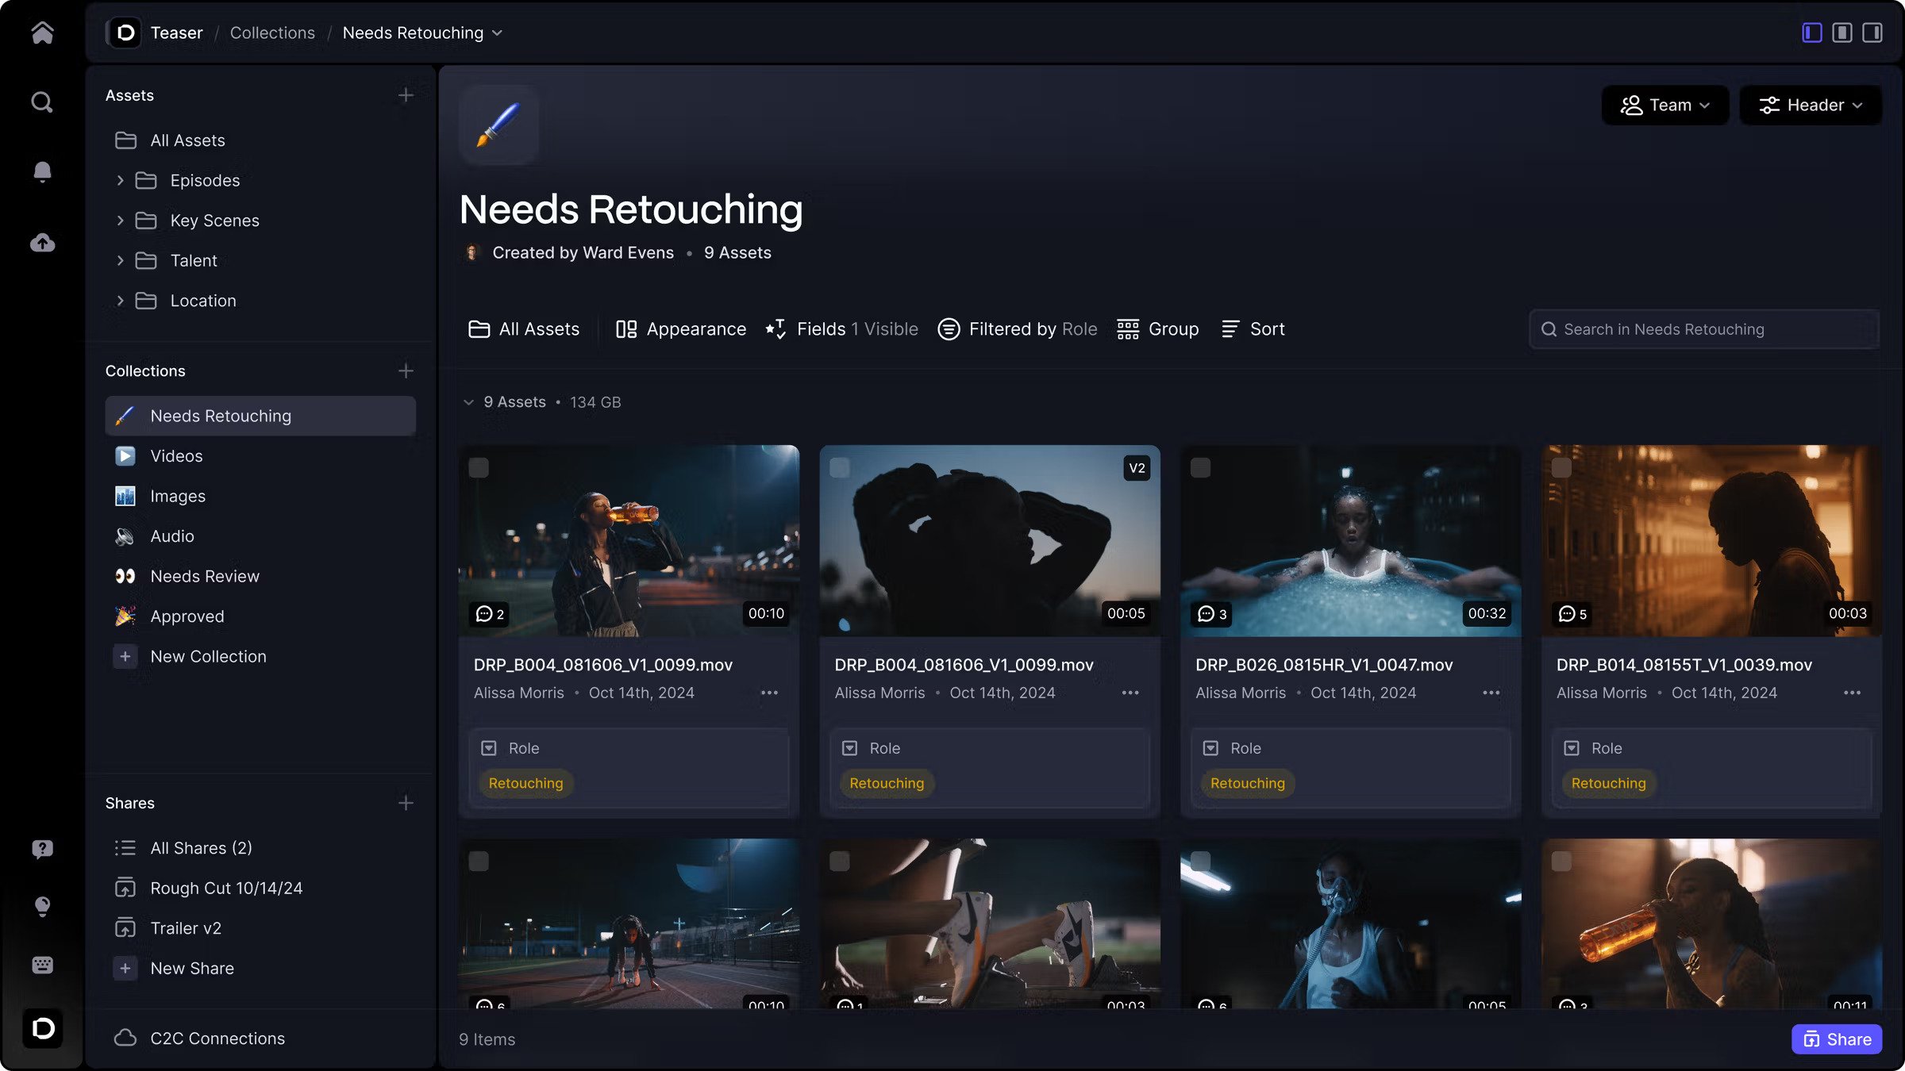Click the cloud upload icon
This screenshot has width=1905, height=1071.
[42, 243]
